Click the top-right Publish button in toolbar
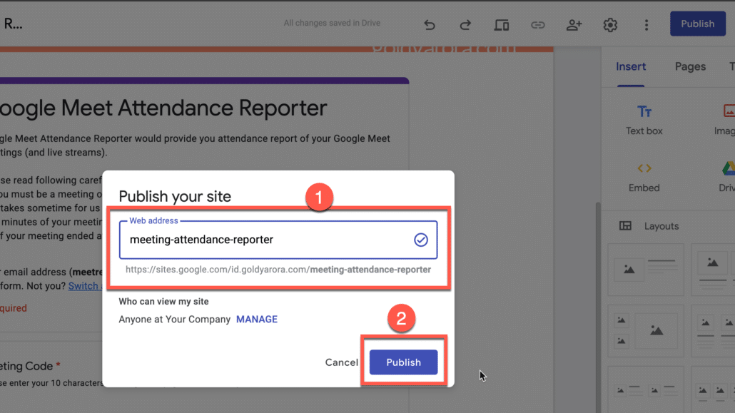 tap(697, 24)
